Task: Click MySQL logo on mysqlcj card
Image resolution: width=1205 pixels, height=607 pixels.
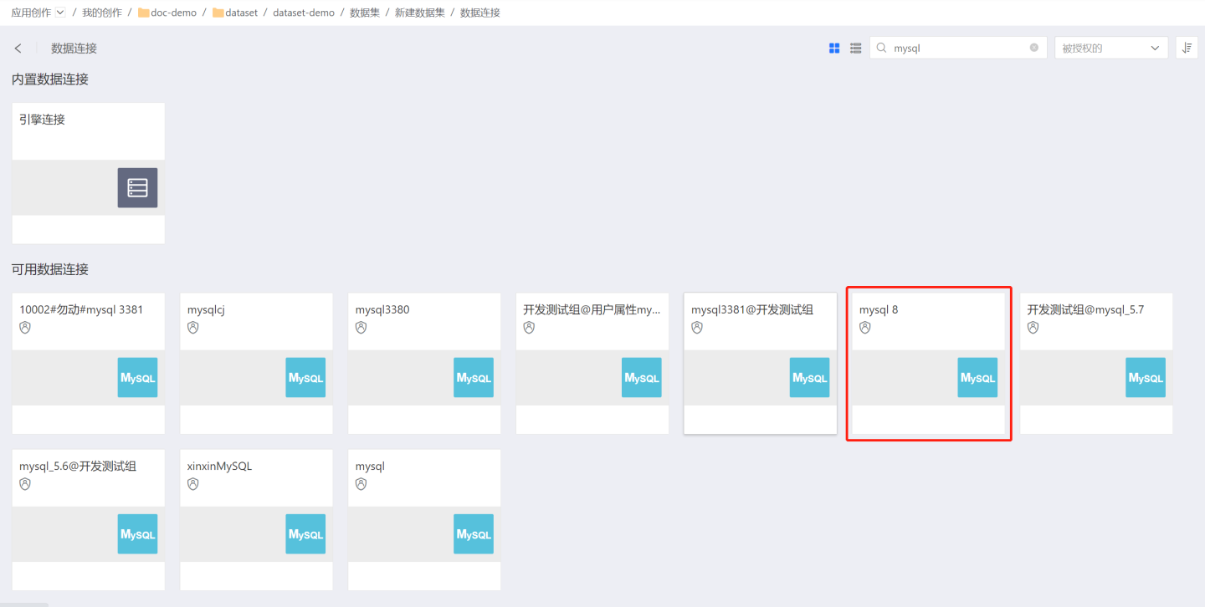Action: (x=305, y=378)
